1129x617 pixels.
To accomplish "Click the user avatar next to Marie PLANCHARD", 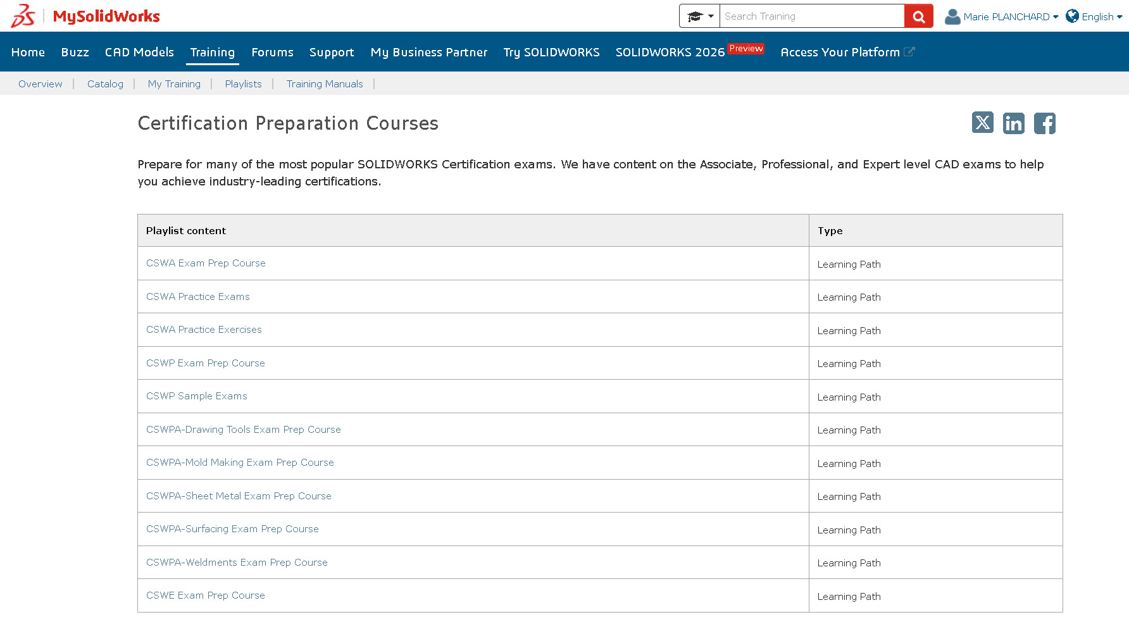I will [952, 16].
